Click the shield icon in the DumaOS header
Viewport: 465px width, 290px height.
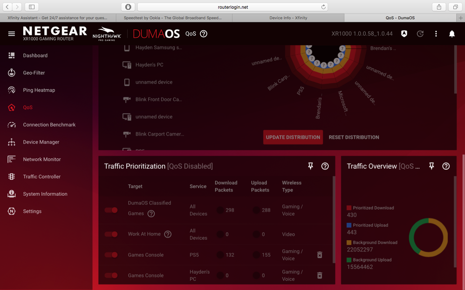pyautogui.click(x=404, y=34)
